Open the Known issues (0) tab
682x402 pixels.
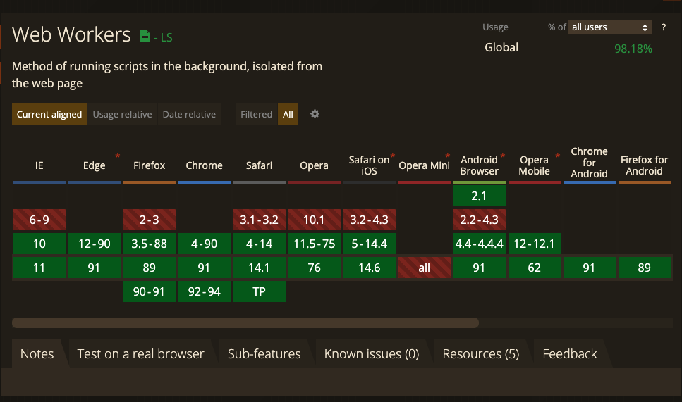[372, 354]
